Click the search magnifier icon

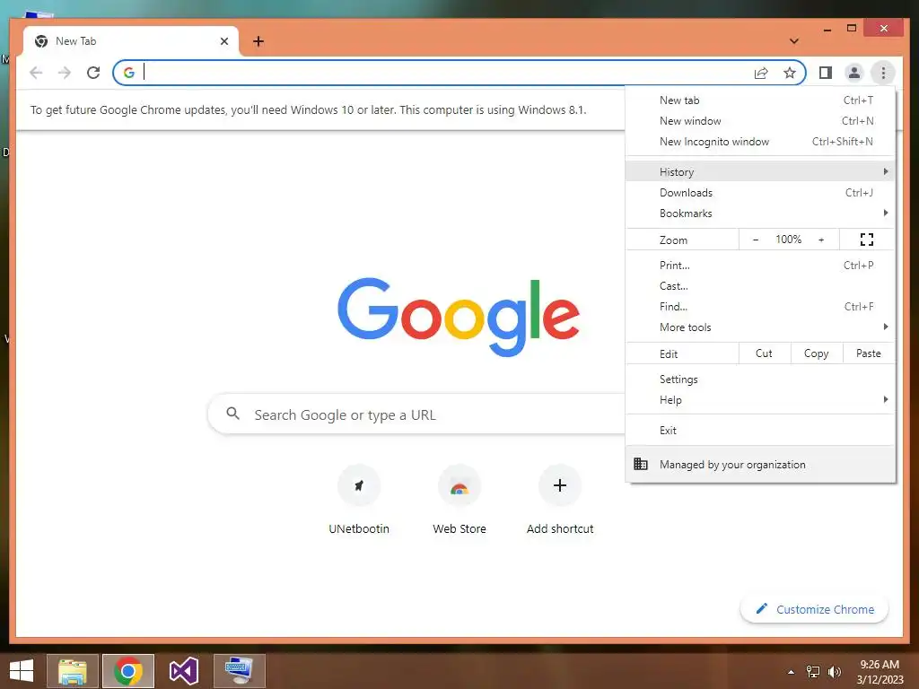coord(232,414)
